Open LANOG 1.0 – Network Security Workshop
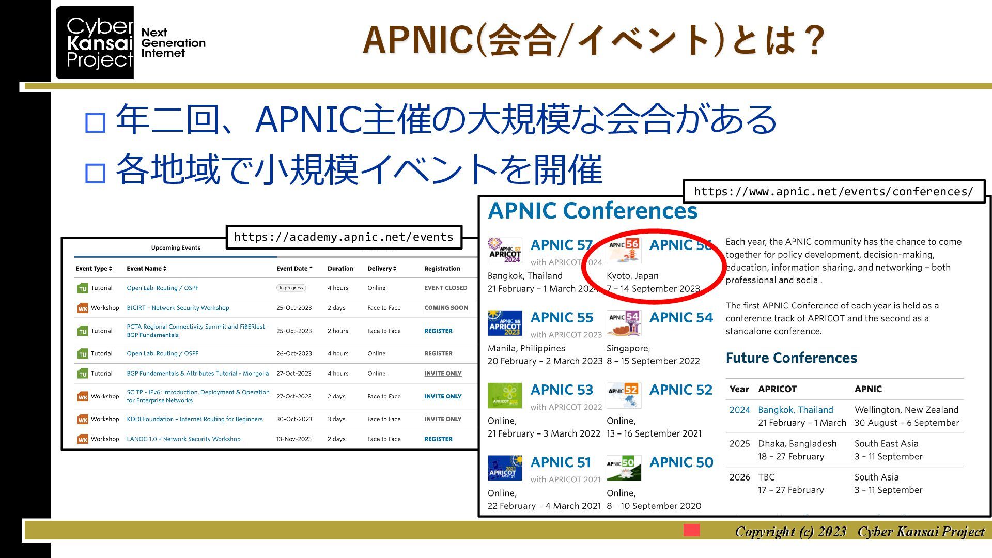Screen dimensions: 992x558 click(184, 439)
